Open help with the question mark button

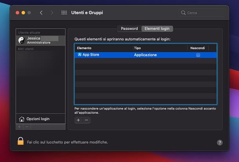(x=220, y=143)
